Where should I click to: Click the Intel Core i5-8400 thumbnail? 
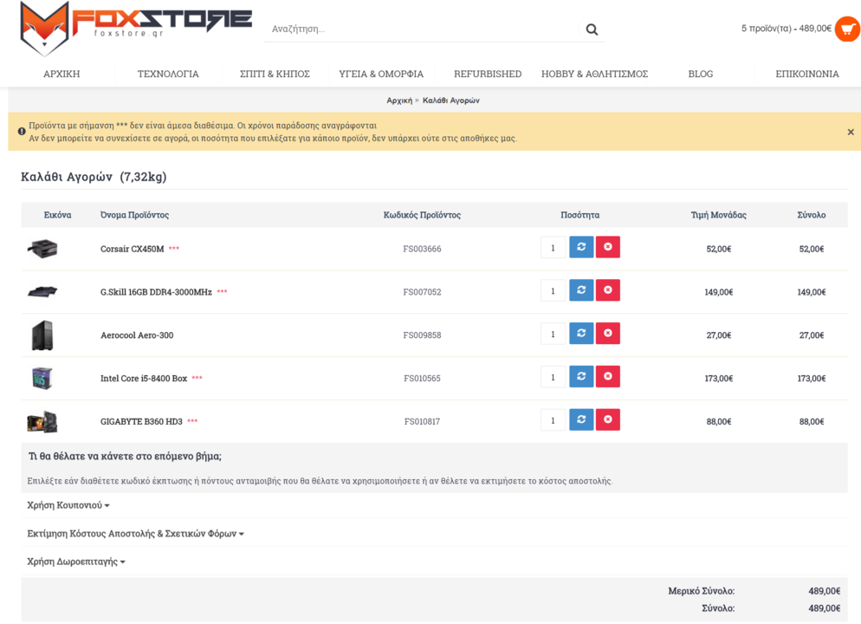42,378
